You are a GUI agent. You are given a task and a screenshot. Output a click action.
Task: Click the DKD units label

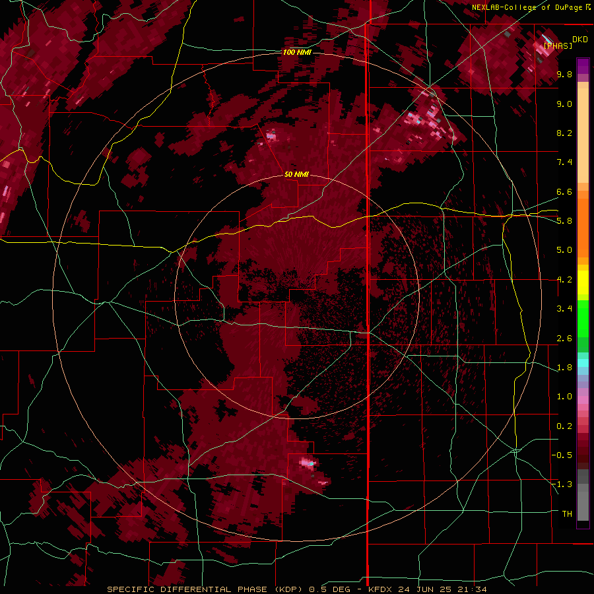[580, 39]
